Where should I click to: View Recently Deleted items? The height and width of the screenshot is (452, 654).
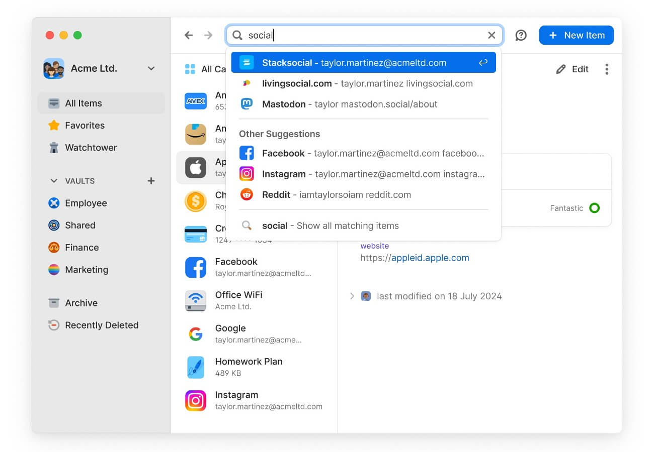pyautogui.click(x=101, y=325)
